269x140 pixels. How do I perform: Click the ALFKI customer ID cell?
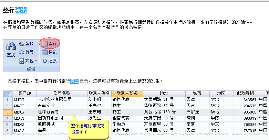[19, 99]
